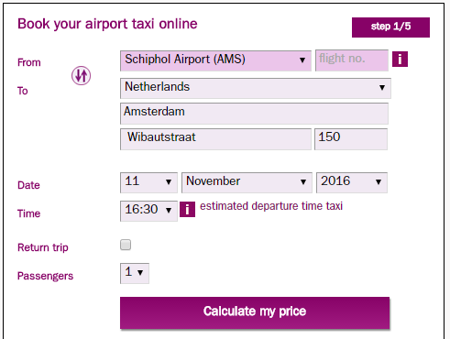Select number of passengers dropdown
The height and width of the screenshot is (339, 450).
click(x=135, y=273)
